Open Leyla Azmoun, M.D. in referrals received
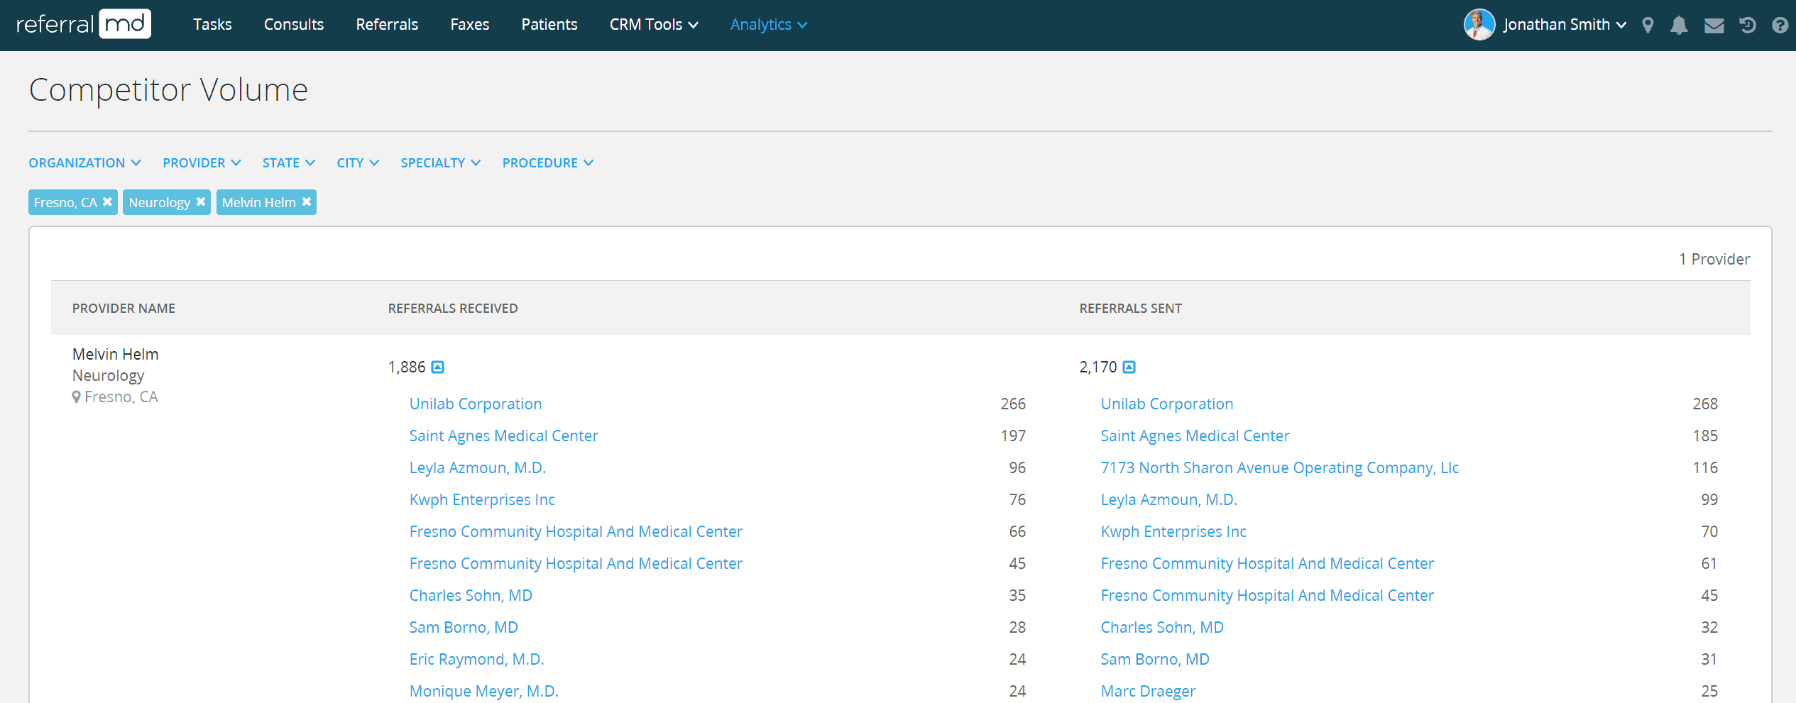 point(477,467)
